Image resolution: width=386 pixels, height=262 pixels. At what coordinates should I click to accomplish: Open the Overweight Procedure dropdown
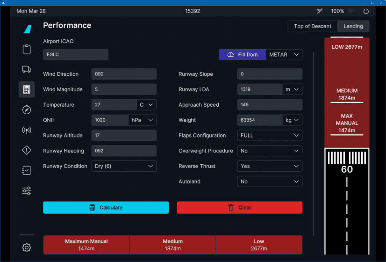point(270,151)
